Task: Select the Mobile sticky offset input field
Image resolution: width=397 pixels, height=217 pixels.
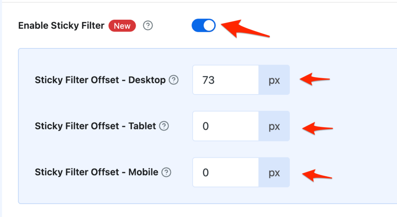Action: click(x=225, y=172)
